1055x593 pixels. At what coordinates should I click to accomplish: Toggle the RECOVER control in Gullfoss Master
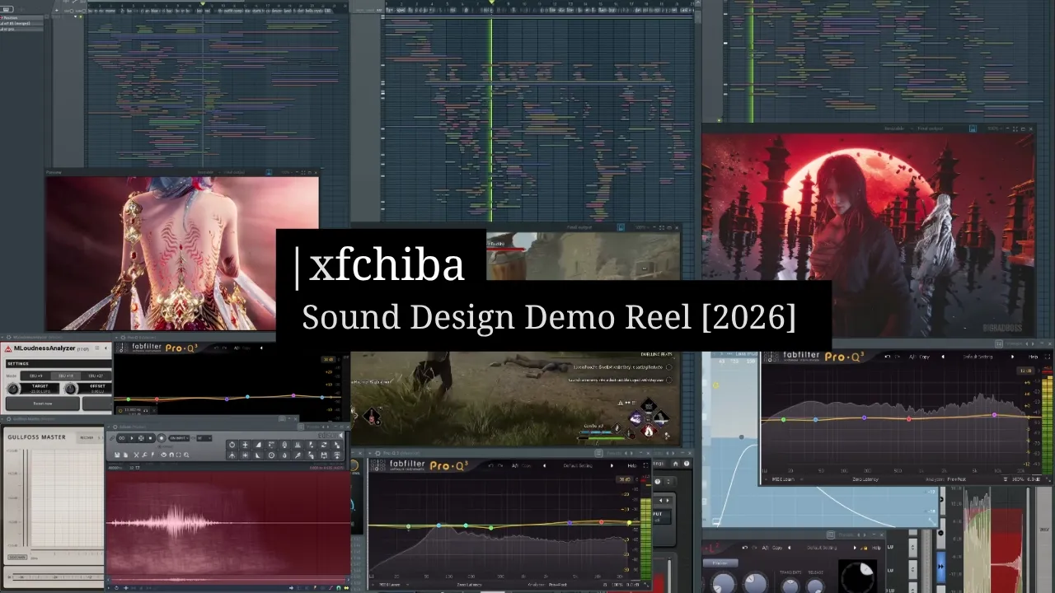pos(87,437)
